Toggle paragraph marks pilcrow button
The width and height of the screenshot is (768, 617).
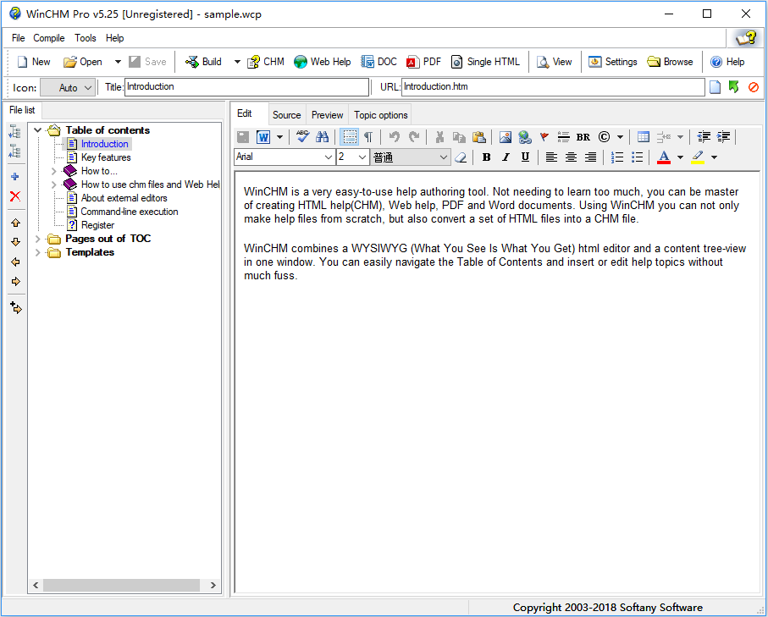(x=368, y=136)
